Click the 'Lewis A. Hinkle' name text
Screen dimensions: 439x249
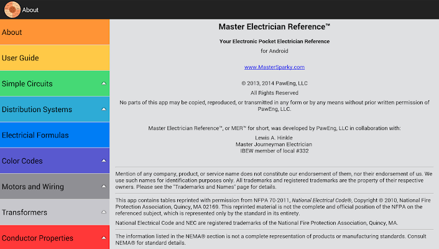274,138
